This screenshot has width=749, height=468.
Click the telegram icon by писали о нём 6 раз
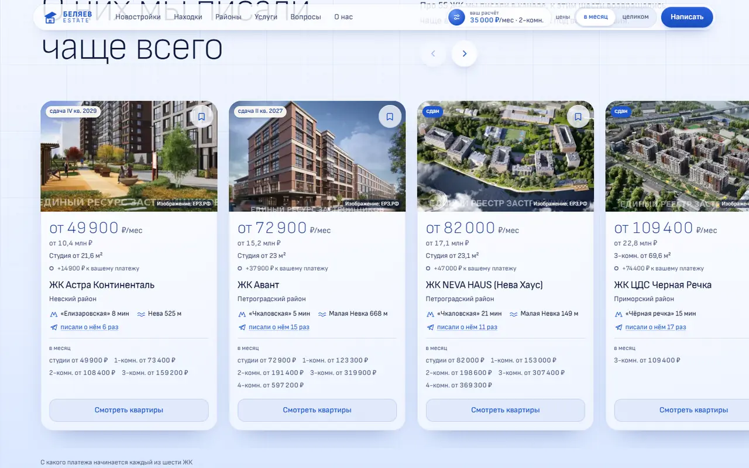tap(54, 327)
